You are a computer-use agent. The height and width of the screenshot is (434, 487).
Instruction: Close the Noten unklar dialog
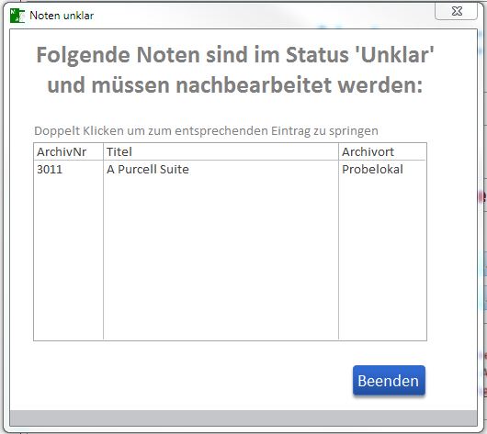click(x=457, y=12)
